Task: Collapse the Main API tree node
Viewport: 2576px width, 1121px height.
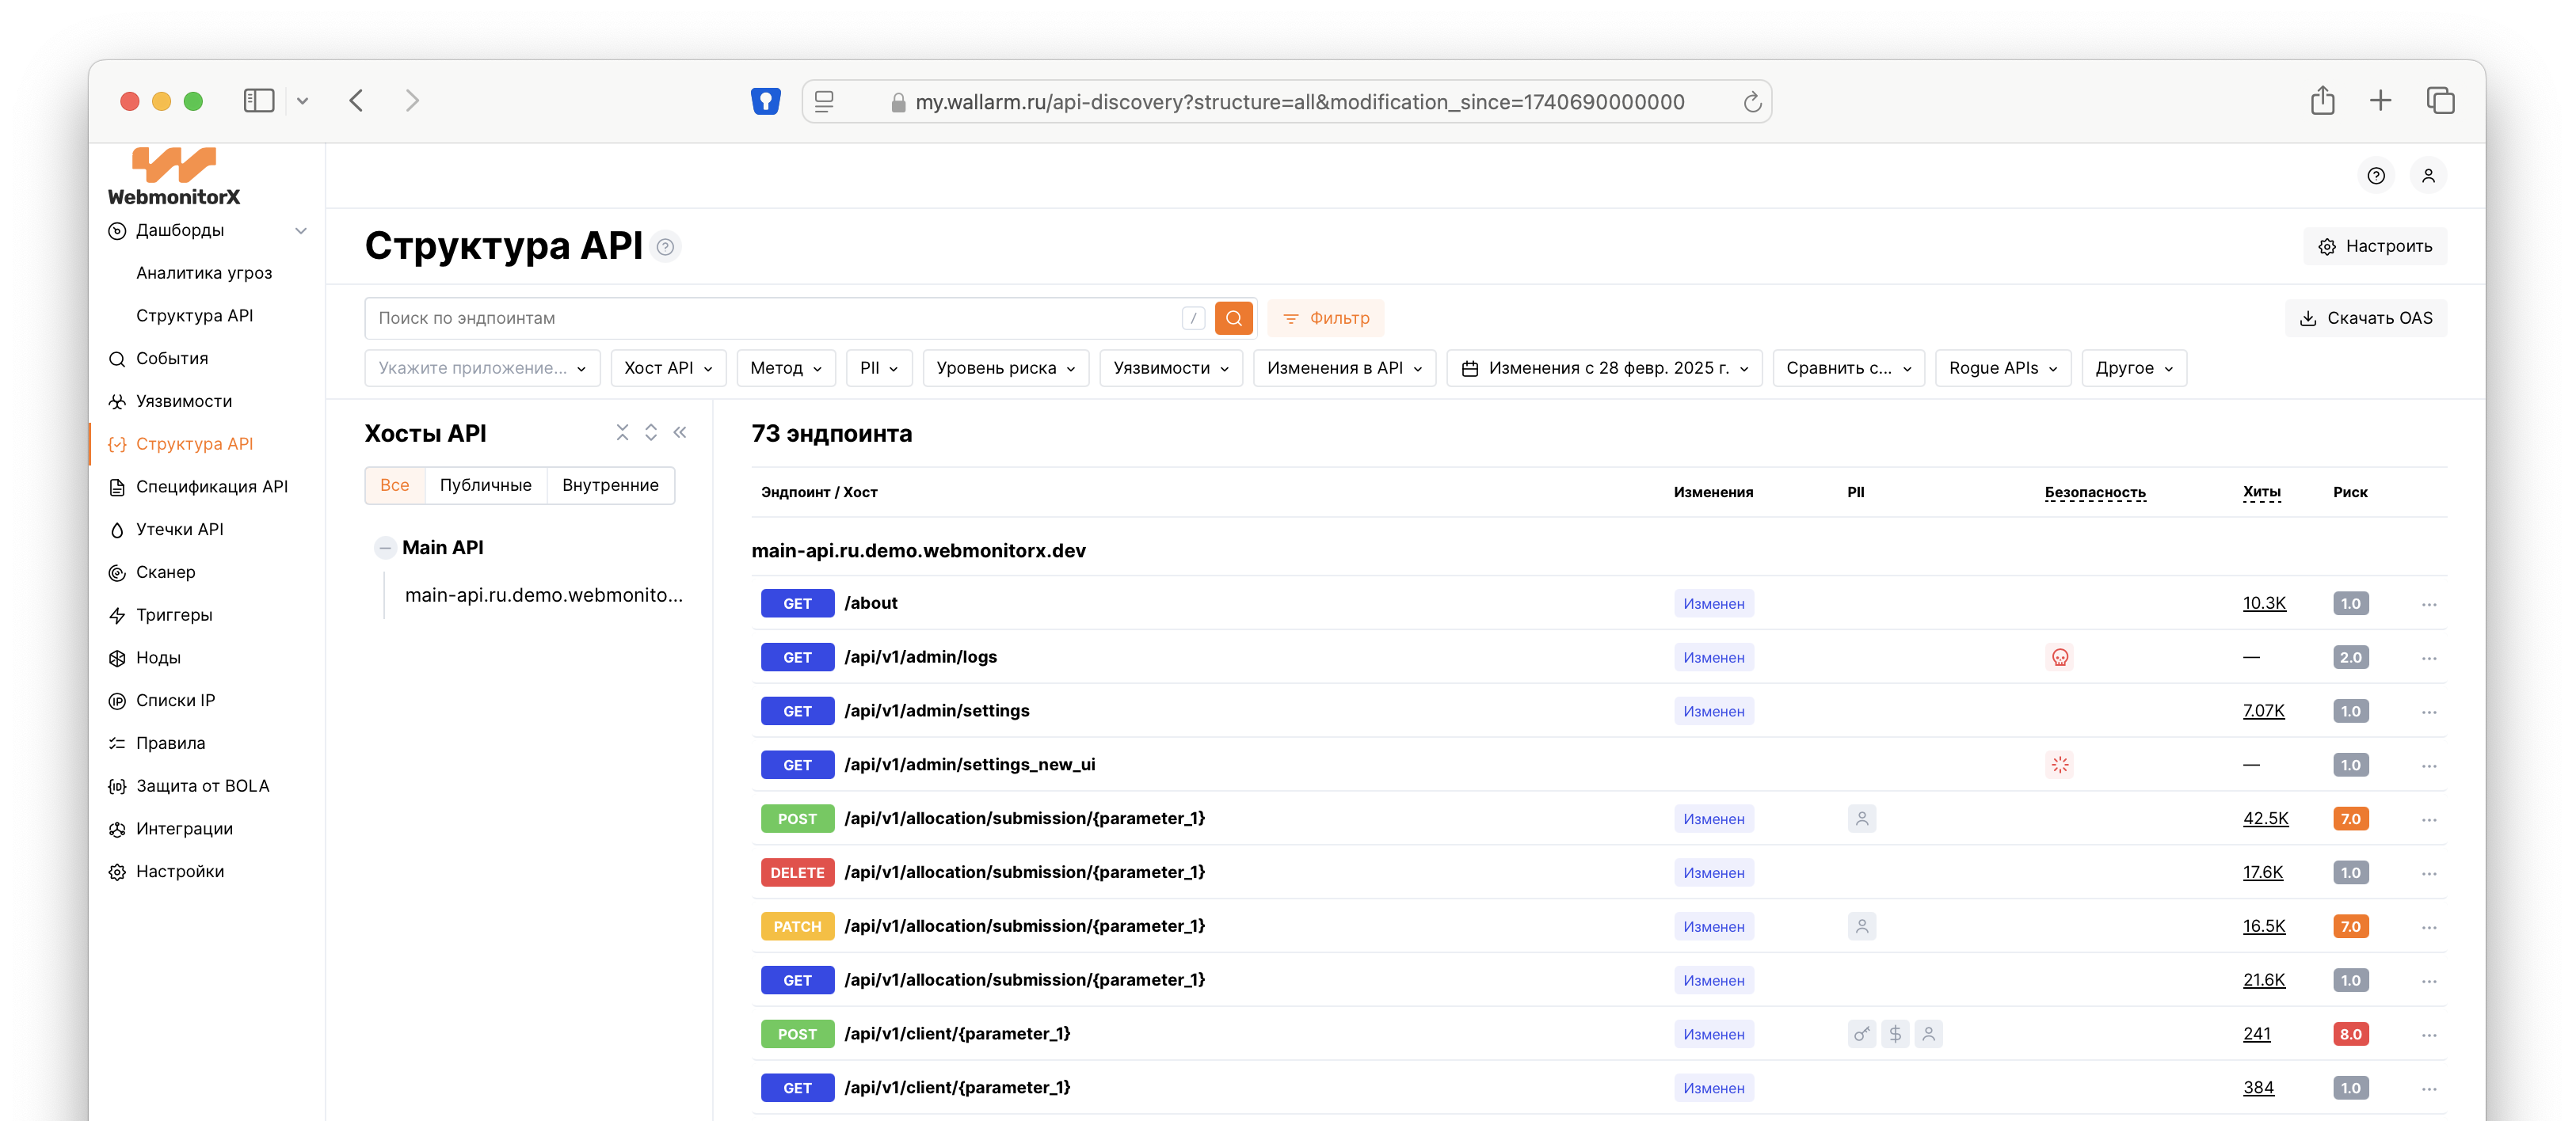Action: (384, 548)
